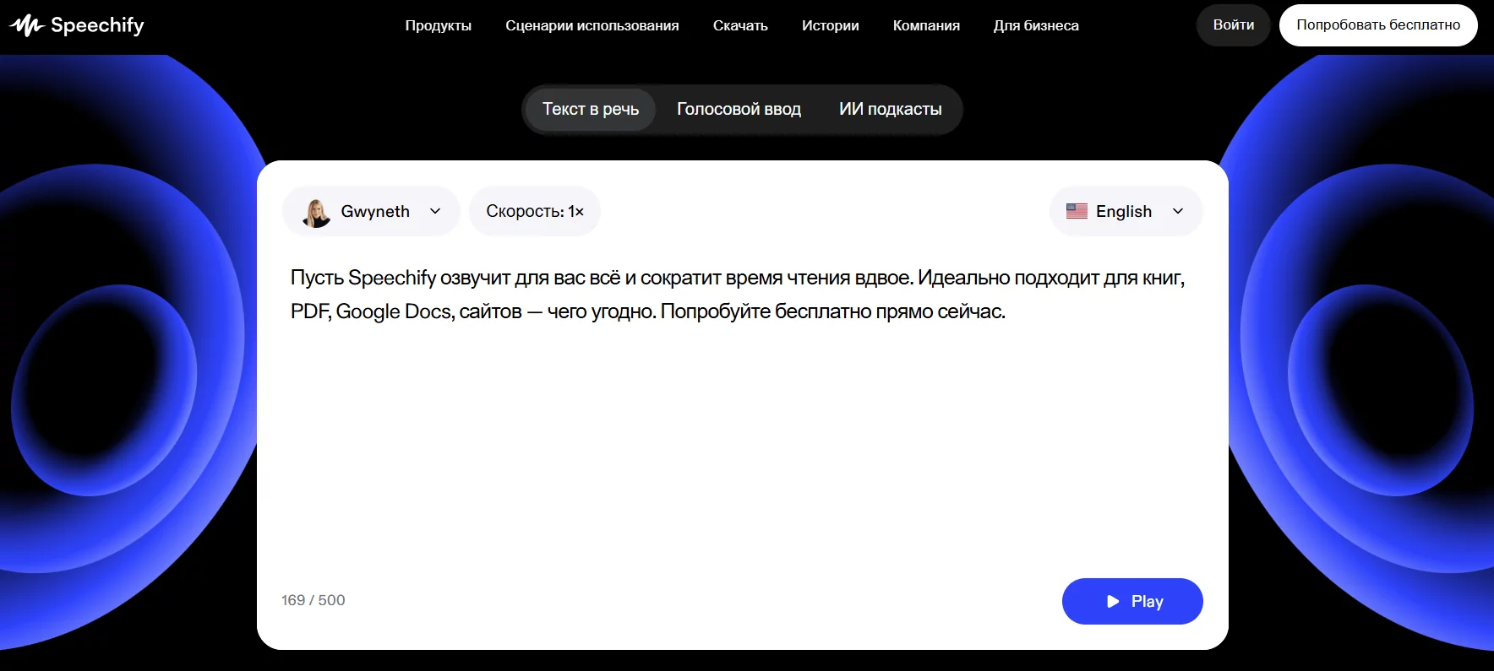The height and width of the screenshot is (671, 1494).
Task: Switch to the Голосовой ввод tab
Action: click(x=739, y=110)
